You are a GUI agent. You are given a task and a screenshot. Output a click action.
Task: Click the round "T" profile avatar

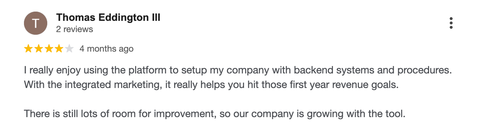tap(36, 23)
